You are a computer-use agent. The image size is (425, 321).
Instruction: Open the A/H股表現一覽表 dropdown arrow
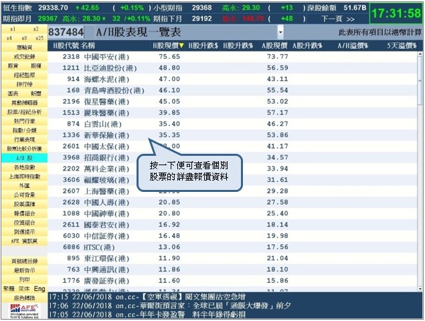(x=280, y=32)
